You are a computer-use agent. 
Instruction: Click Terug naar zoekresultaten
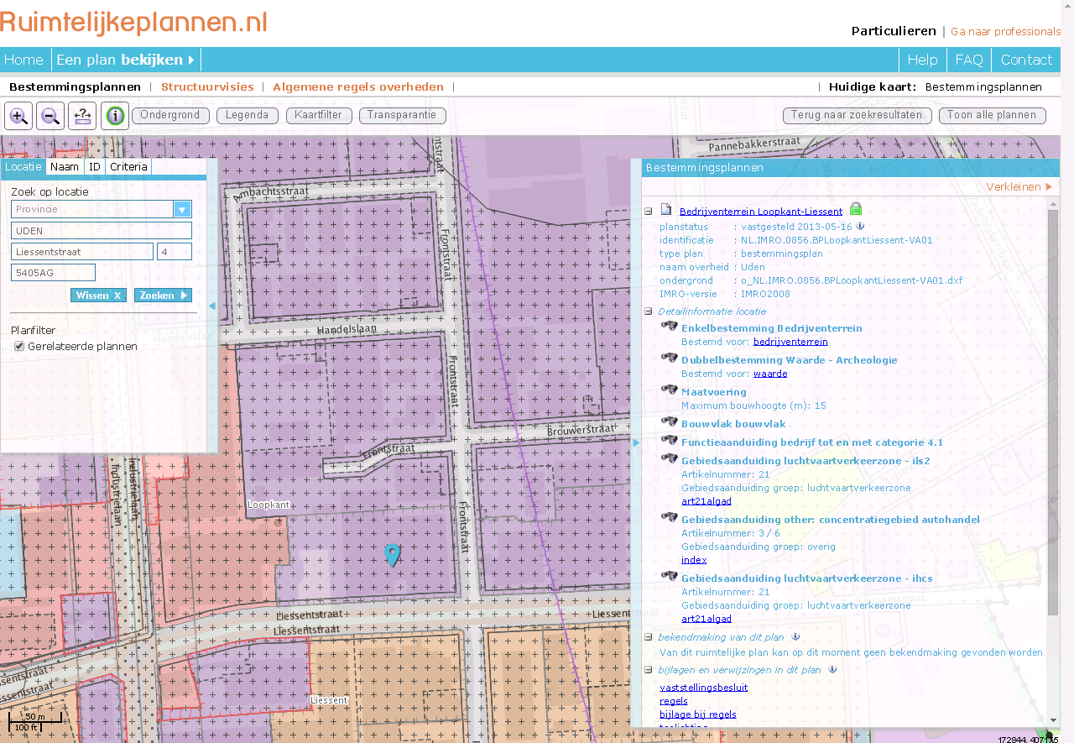[857, 116]
